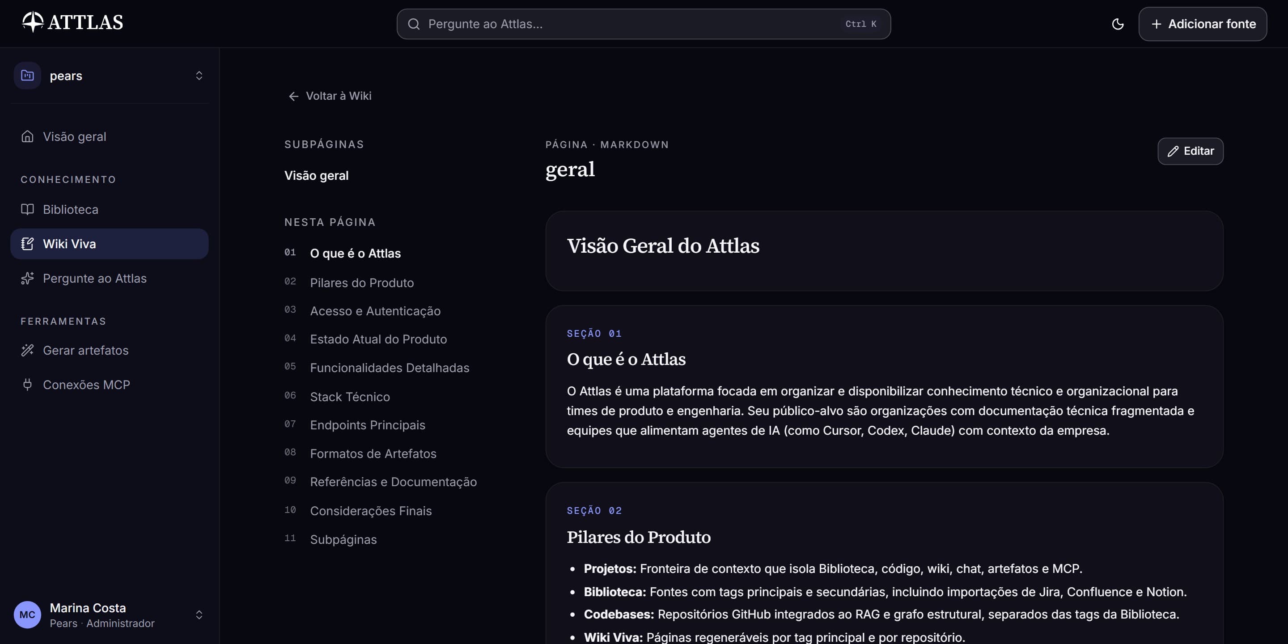The height and width of the screenshot is (644, 1288).
Task: Open the Biblioteca sidebar item
Action: [110, 209]
